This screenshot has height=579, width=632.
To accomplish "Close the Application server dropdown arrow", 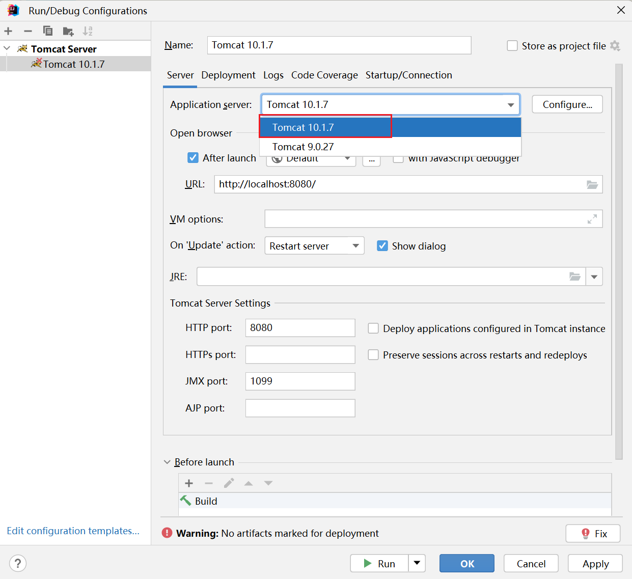I will (x=510, y=105).
